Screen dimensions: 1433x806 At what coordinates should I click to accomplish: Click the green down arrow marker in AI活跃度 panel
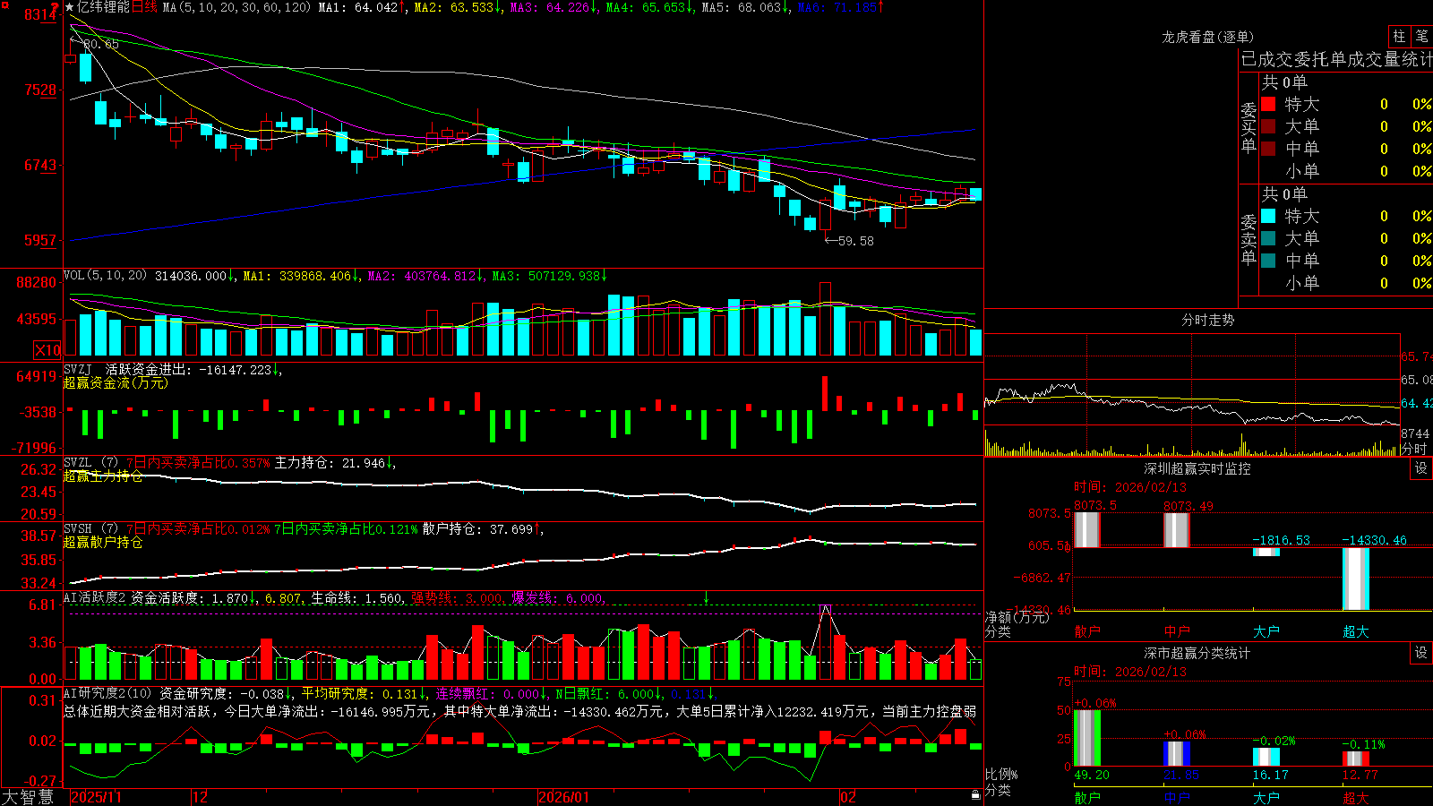tap(707, 597)
